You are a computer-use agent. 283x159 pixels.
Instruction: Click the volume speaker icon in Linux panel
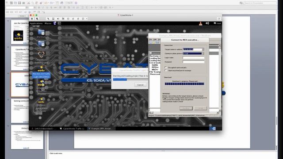pyautogui.click(x=207, y=23)
